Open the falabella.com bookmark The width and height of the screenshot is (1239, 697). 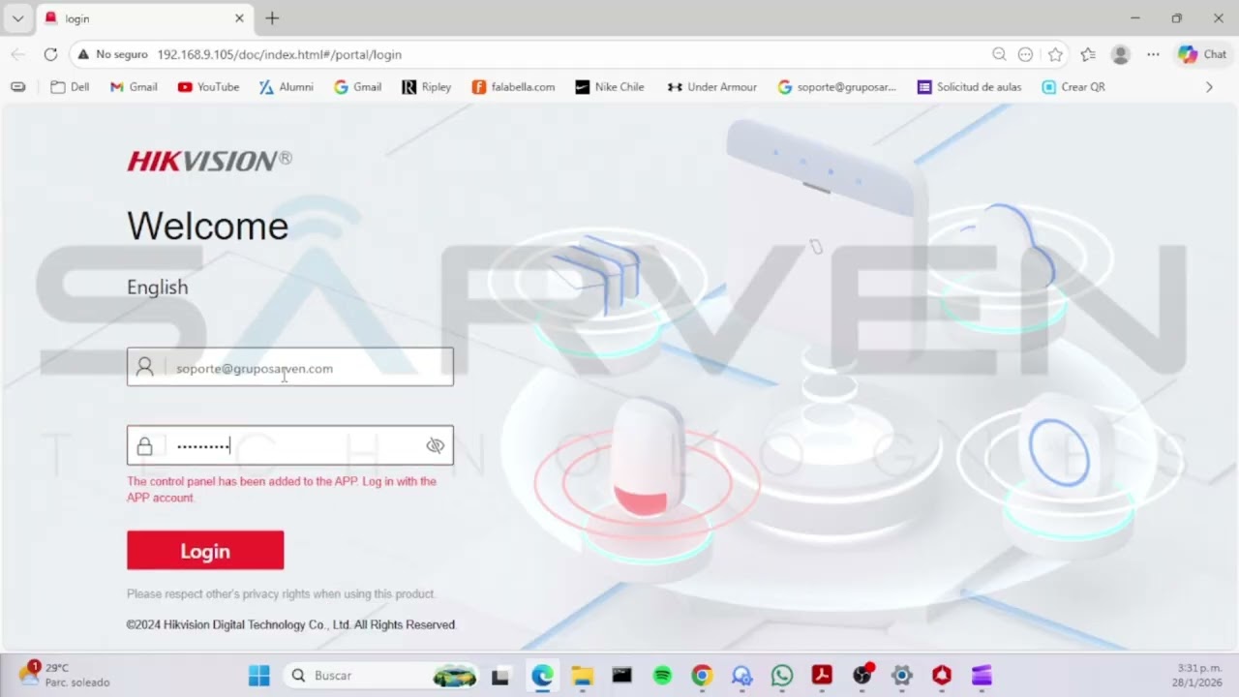513,86
